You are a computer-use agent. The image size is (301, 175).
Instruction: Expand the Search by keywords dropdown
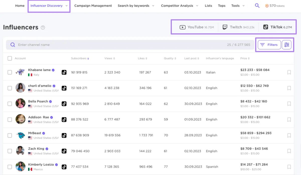(x=153, y=6)
